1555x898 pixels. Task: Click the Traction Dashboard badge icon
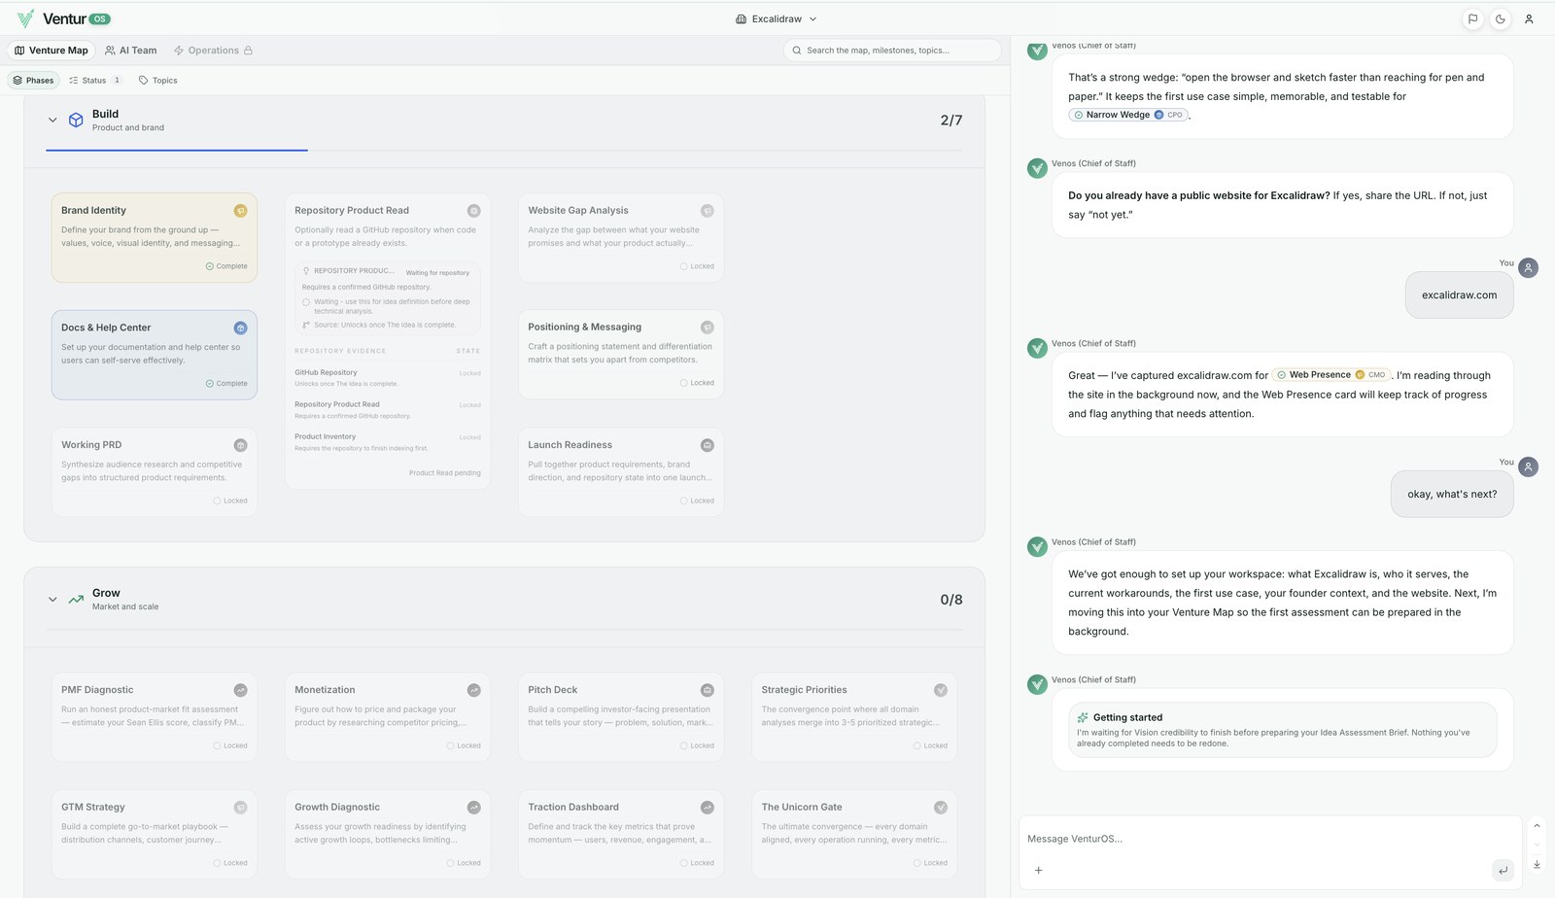click(707, 808)
